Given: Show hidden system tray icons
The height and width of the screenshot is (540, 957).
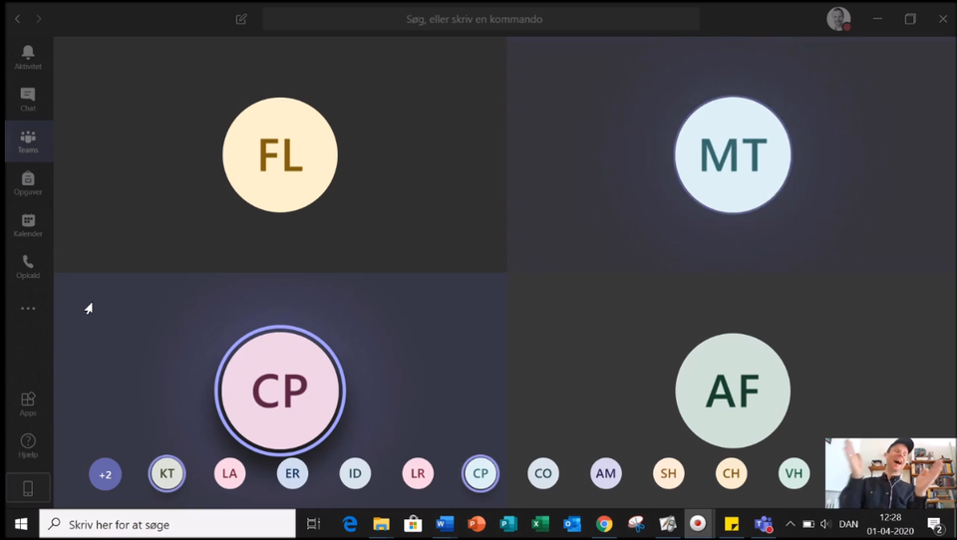Looking at the screenshot, I should (x=791, y=524).
